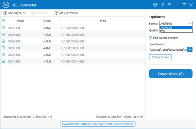The height and width of the screenshot is (129, 196).
Task: Select JPG/JPEG from the format list
Action: [x=176, y=28]
